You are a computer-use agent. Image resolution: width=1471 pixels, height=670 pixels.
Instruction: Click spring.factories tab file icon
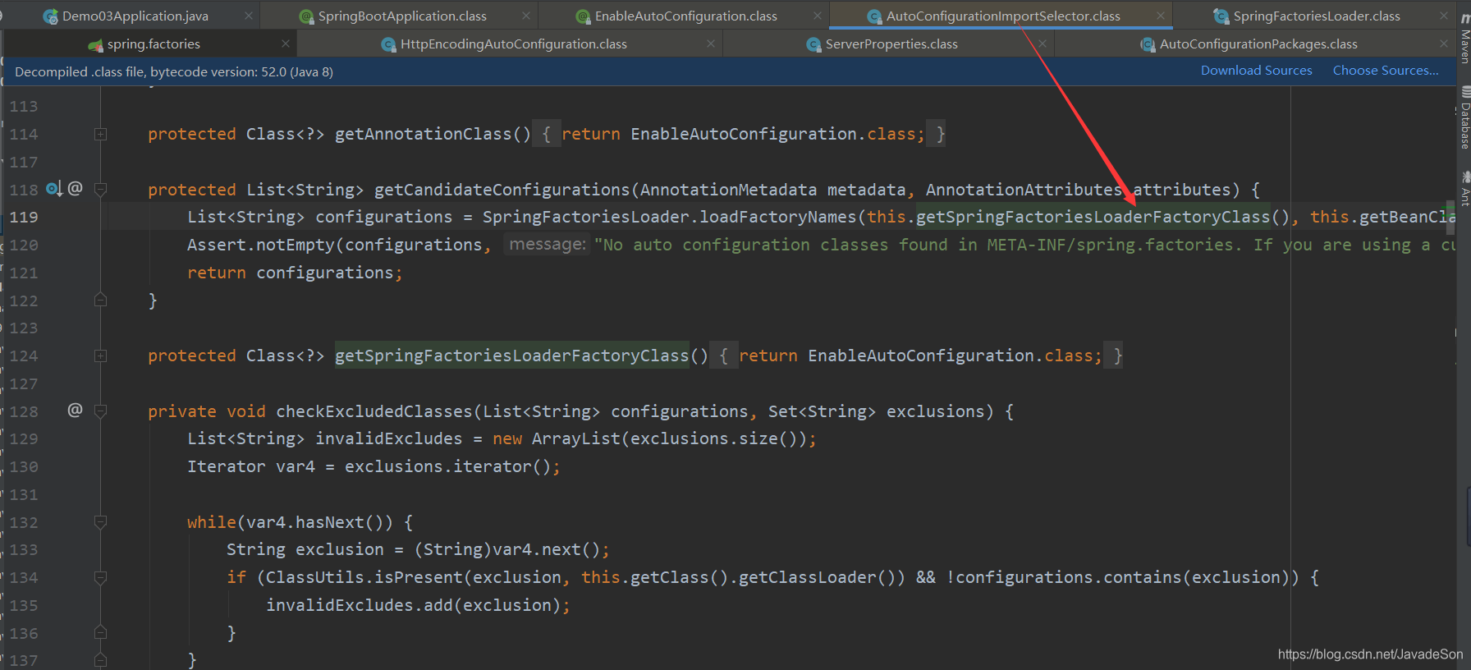pos(95,44)
